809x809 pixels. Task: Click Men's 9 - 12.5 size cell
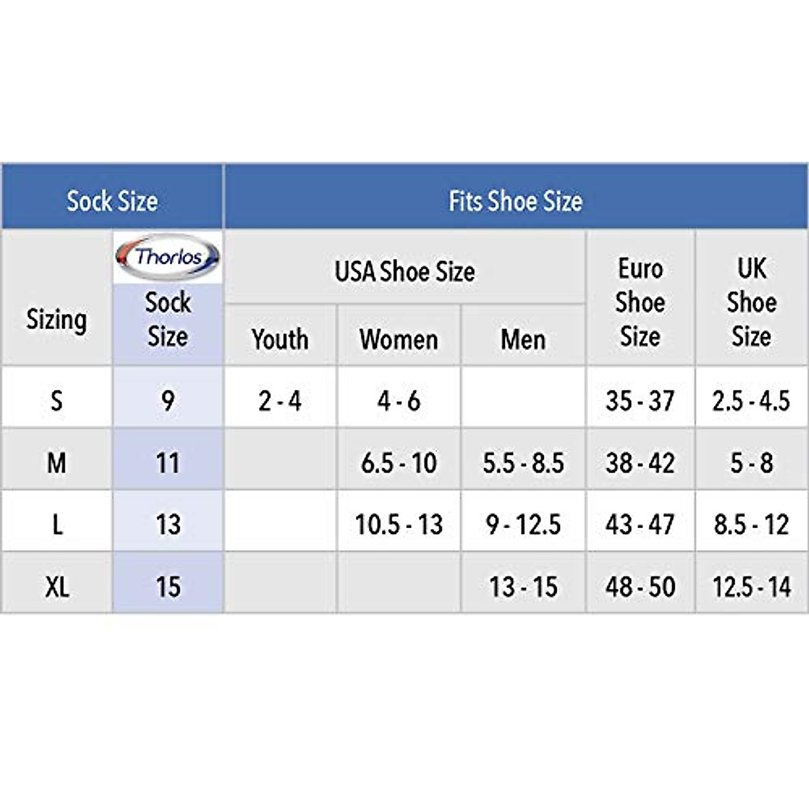coord(523,525)
